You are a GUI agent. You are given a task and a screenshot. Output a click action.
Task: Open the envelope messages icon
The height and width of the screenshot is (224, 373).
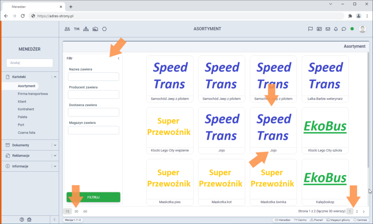(x=327, y=29)
